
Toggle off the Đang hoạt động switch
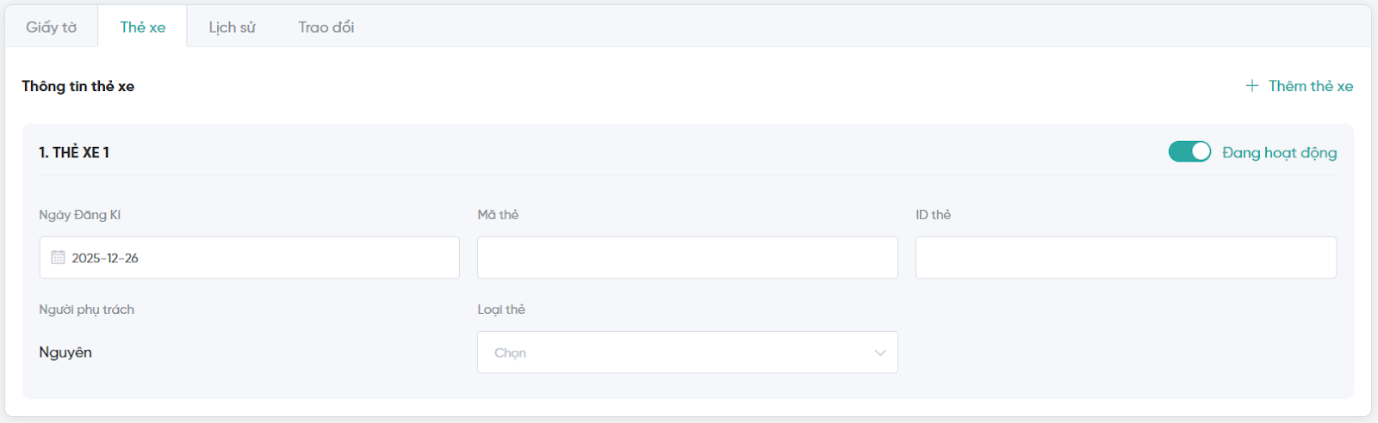pyautogui.click(x=1189, y=152)
